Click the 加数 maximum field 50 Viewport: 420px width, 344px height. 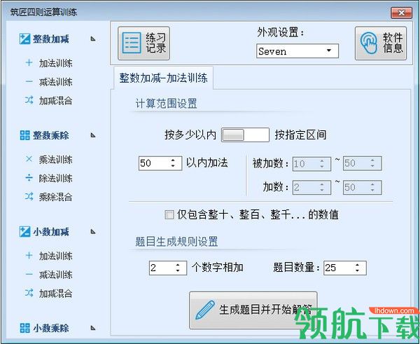point(362,187)
